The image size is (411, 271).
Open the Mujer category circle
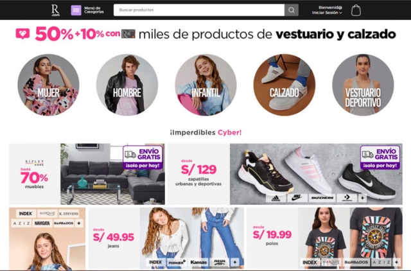[49, 85]
